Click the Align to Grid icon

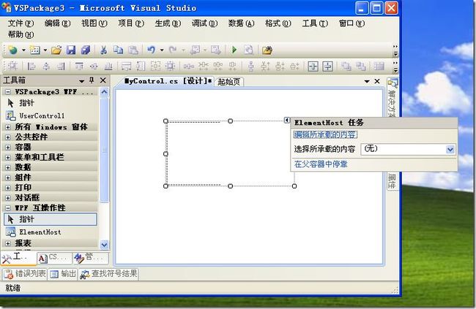coord(12,66)
